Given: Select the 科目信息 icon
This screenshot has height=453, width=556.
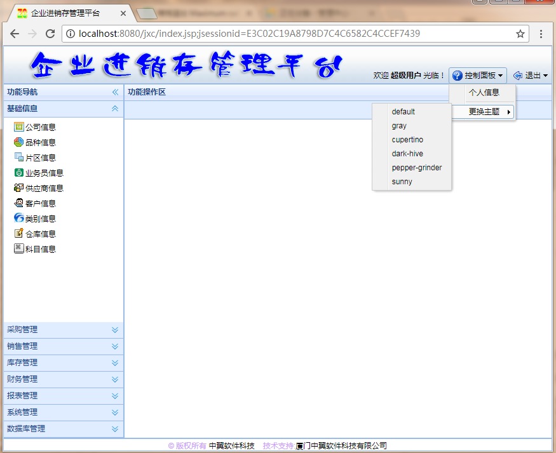Looking at the screenshot, I should click(19, 248).
